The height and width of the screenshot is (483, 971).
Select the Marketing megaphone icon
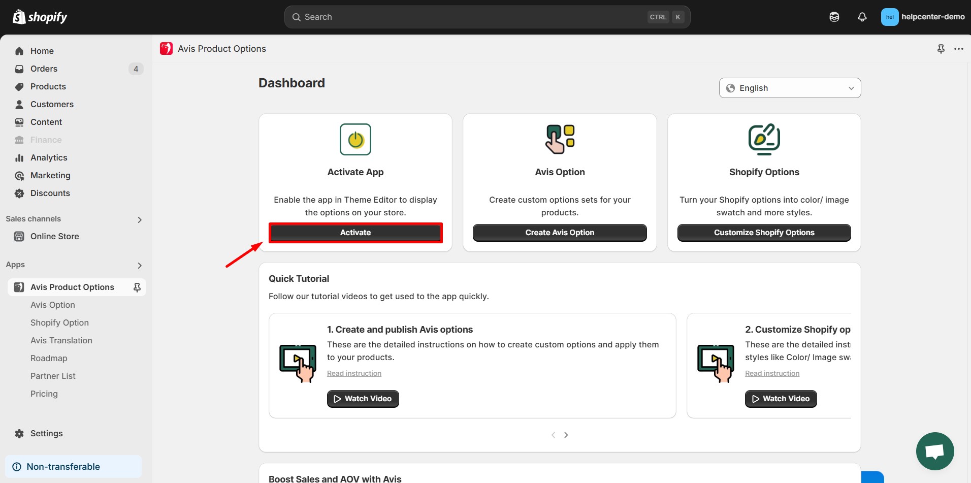click(19, 175)
